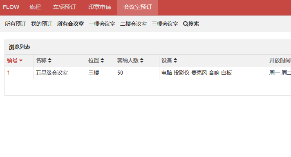
Task: Click the magnifier search icon
Action: click(x=186, y=24)
